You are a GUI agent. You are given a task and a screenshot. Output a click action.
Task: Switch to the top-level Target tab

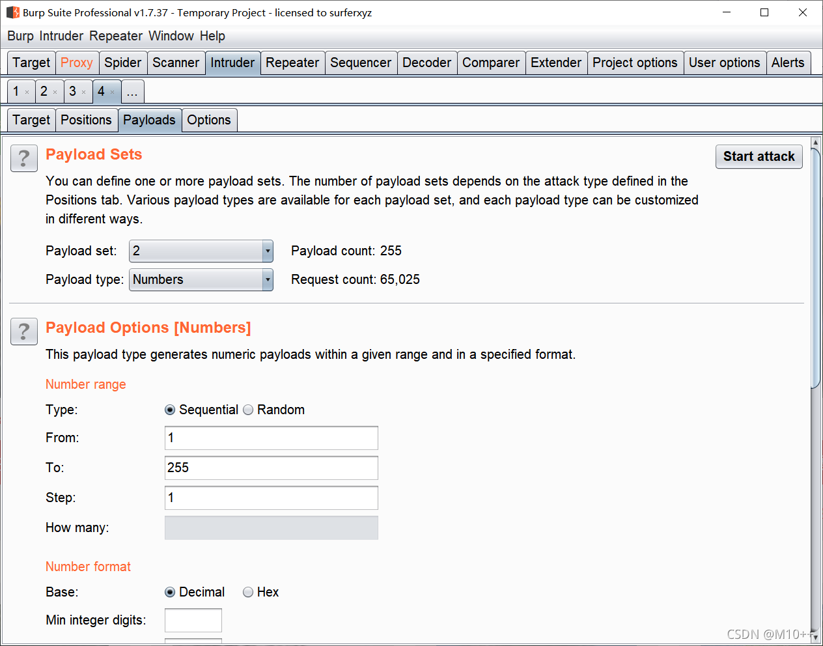[x=31, y=63]
